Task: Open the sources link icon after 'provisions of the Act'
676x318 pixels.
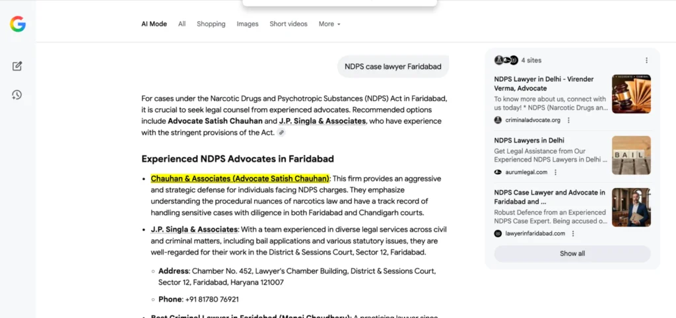Action: [x=281, y=133]
